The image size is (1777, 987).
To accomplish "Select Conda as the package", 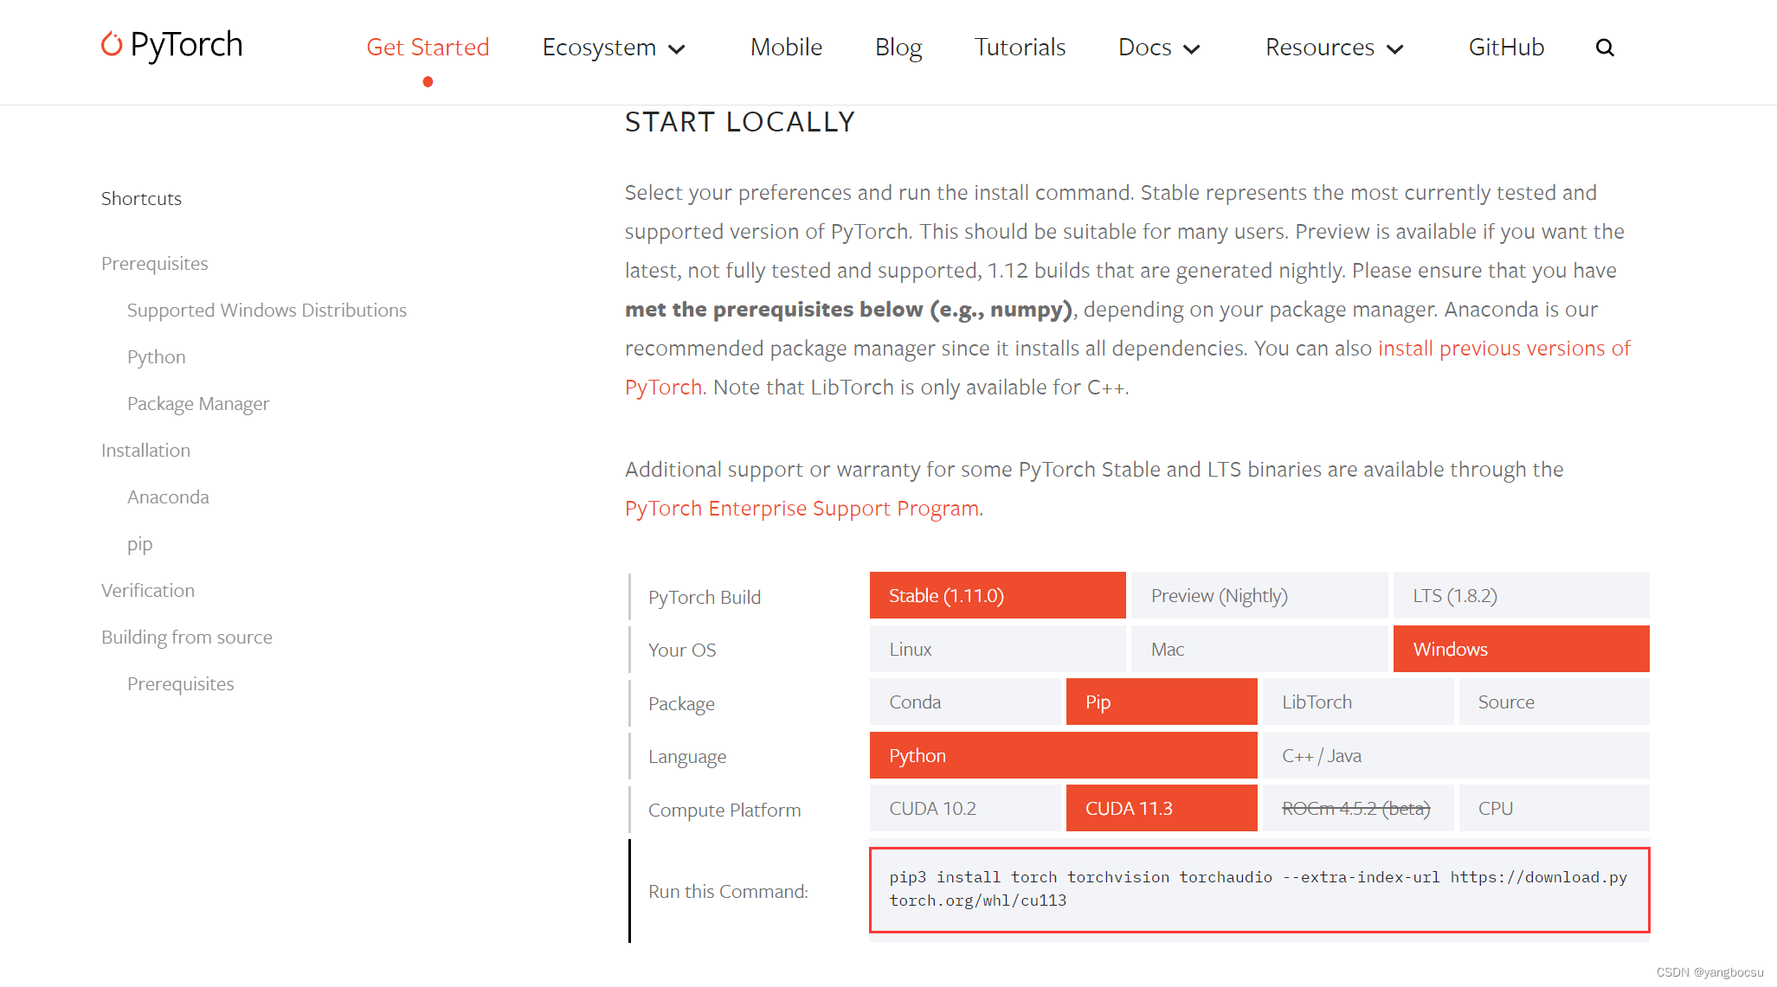I will (x=964, y=702).
